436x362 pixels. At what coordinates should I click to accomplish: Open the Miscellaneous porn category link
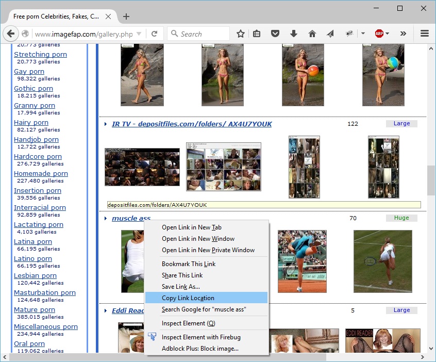pyautogui.click(x=46, y=326)
